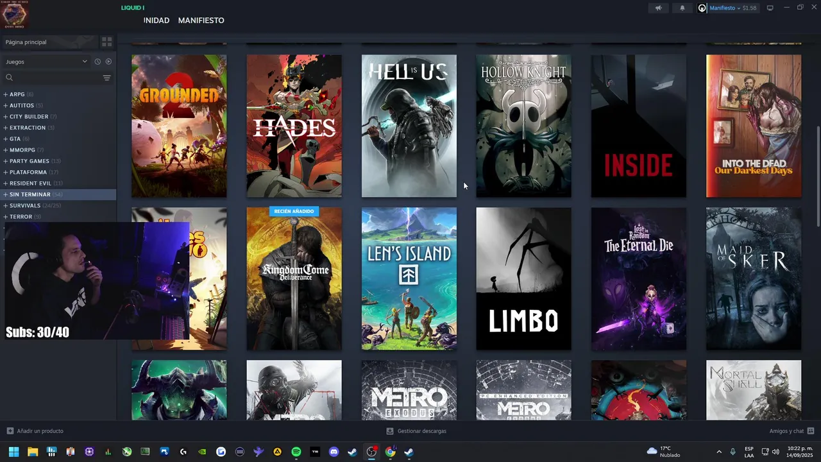Open the INSIDE game cover
821x462 pixels.
pyautogui.click(x=639, y=126)
